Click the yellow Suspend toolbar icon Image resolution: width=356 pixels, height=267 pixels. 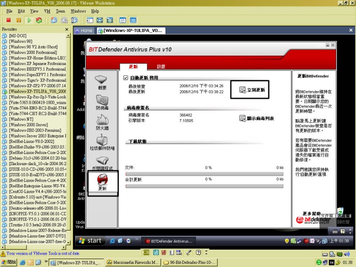19,20
